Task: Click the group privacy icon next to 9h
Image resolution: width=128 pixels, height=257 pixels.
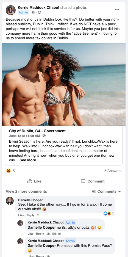Action: tap(39, 12)
